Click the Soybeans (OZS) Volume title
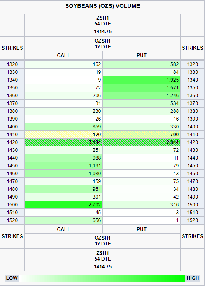205x286 pixels. click(x=102, y=6)
